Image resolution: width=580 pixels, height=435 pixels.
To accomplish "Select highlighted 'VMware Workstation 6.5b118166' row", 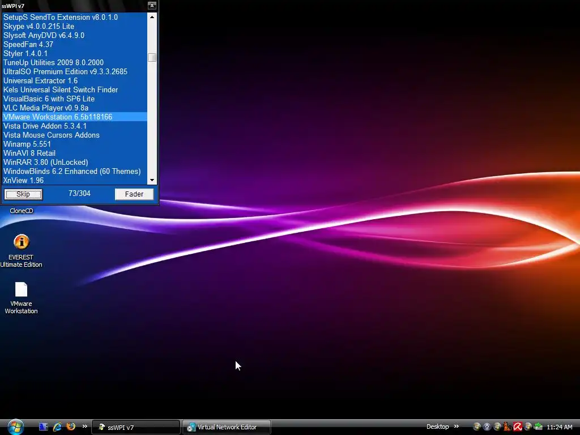I will pos(75,117).
